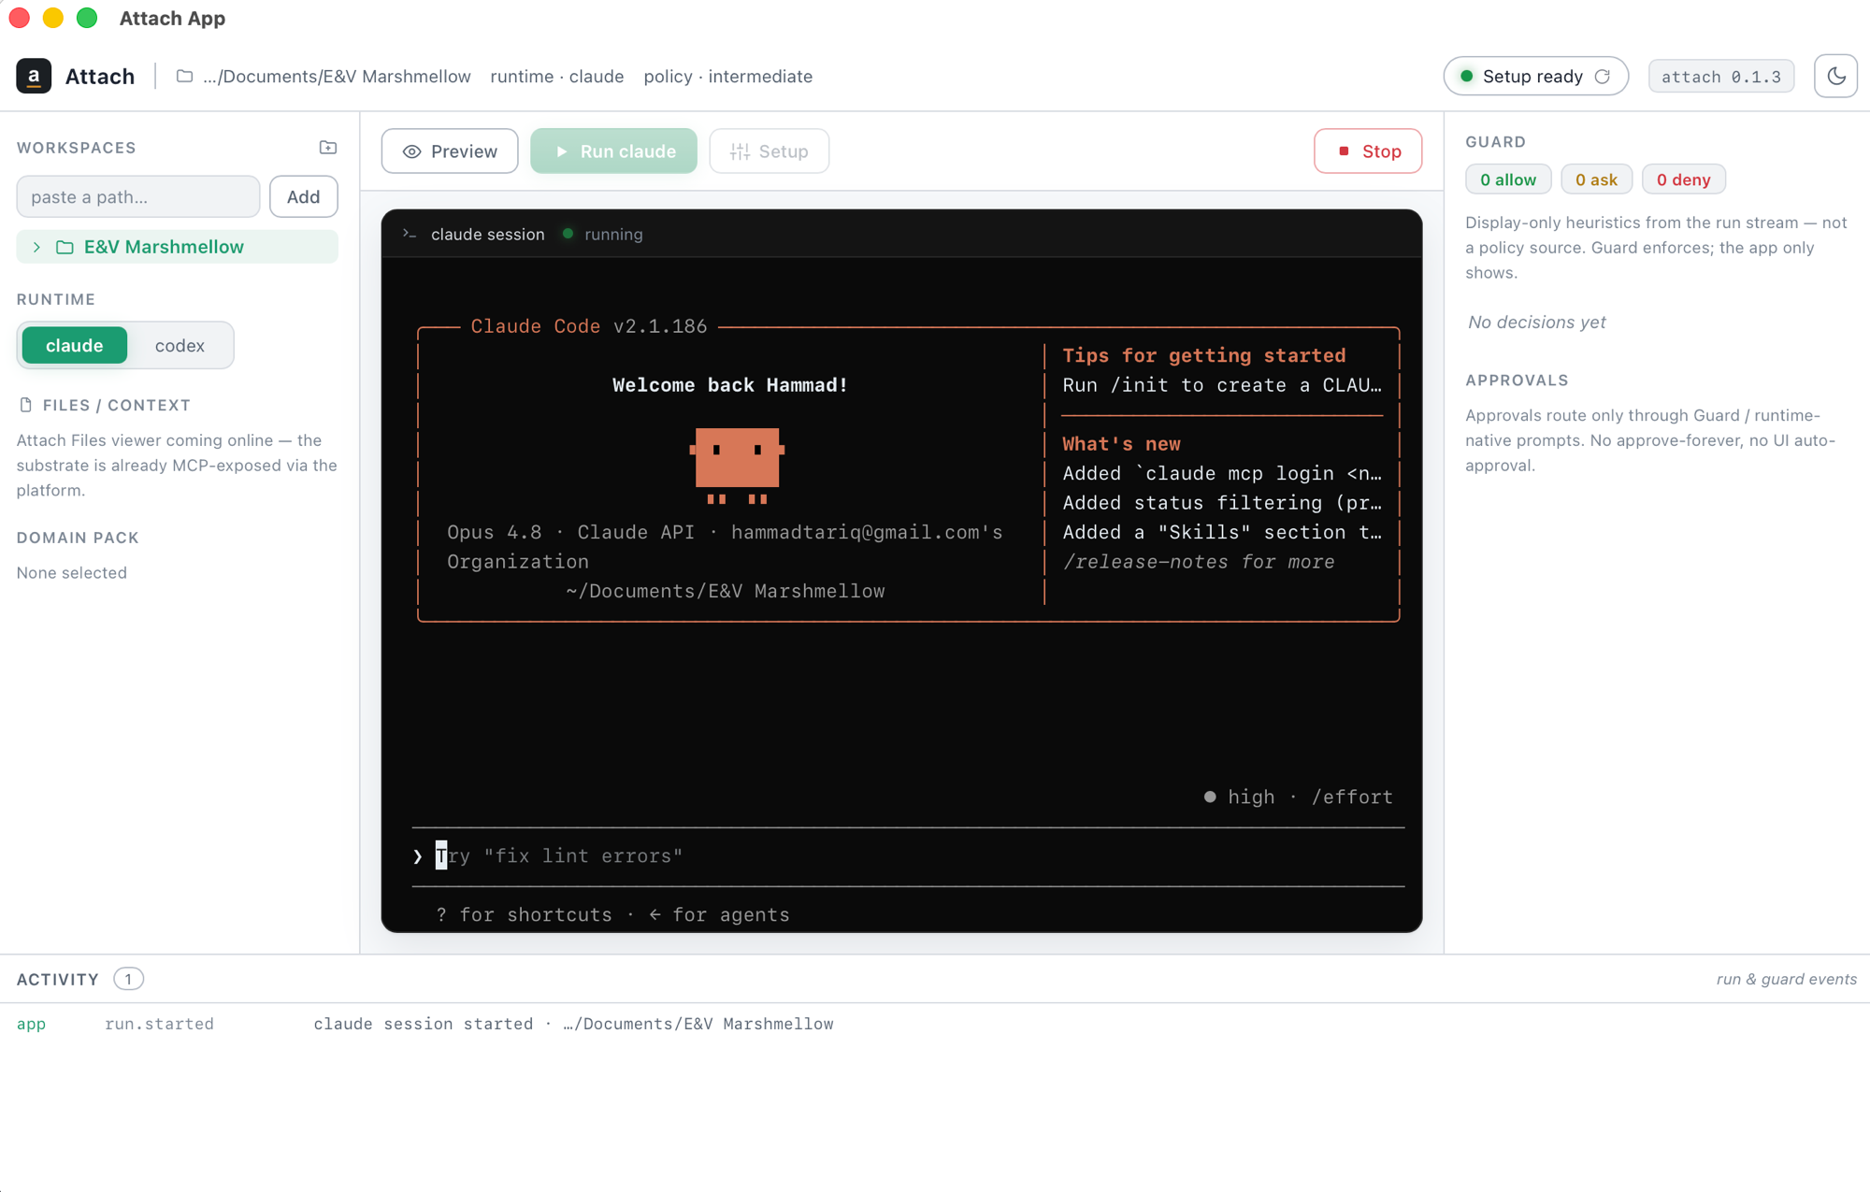Click the Welcome back Hammad! heading
The height and width of the screenshot is (1192, 1870).
pyautogui.click(x=730, y=385)
